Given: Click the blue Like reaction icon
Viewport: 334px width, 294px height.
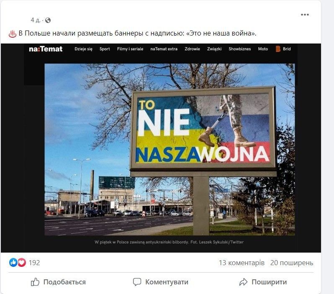Looking at the screenshot, I should (x=13, y=263).
